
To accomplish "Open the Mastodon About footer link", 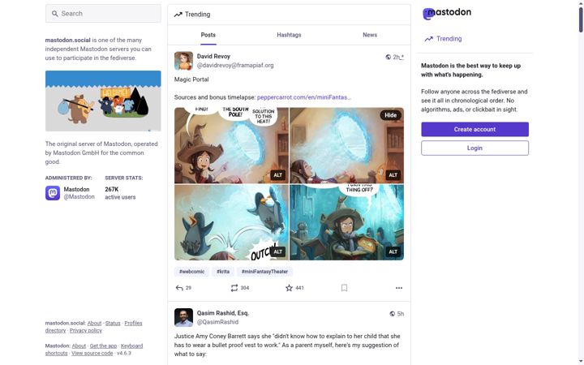I will point(79,346).
